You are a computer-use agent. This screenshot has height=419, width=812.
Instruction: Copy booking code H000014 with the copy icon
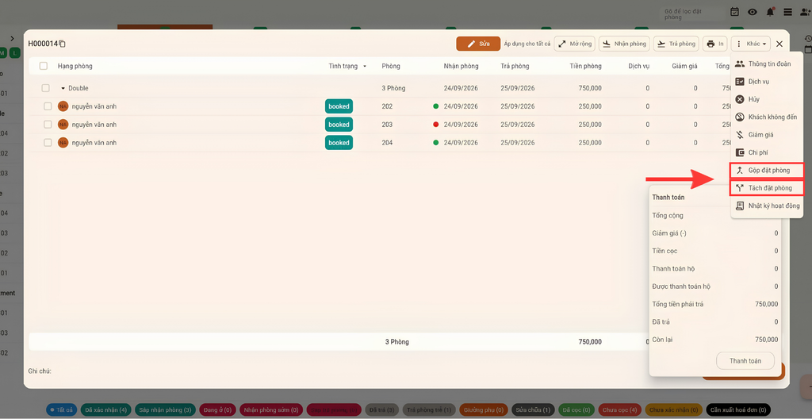click(x=62, y=44)
